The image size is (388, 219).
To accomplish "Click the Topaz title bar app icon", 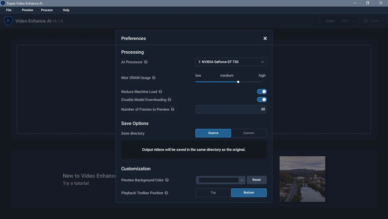I will pos(3,3).
